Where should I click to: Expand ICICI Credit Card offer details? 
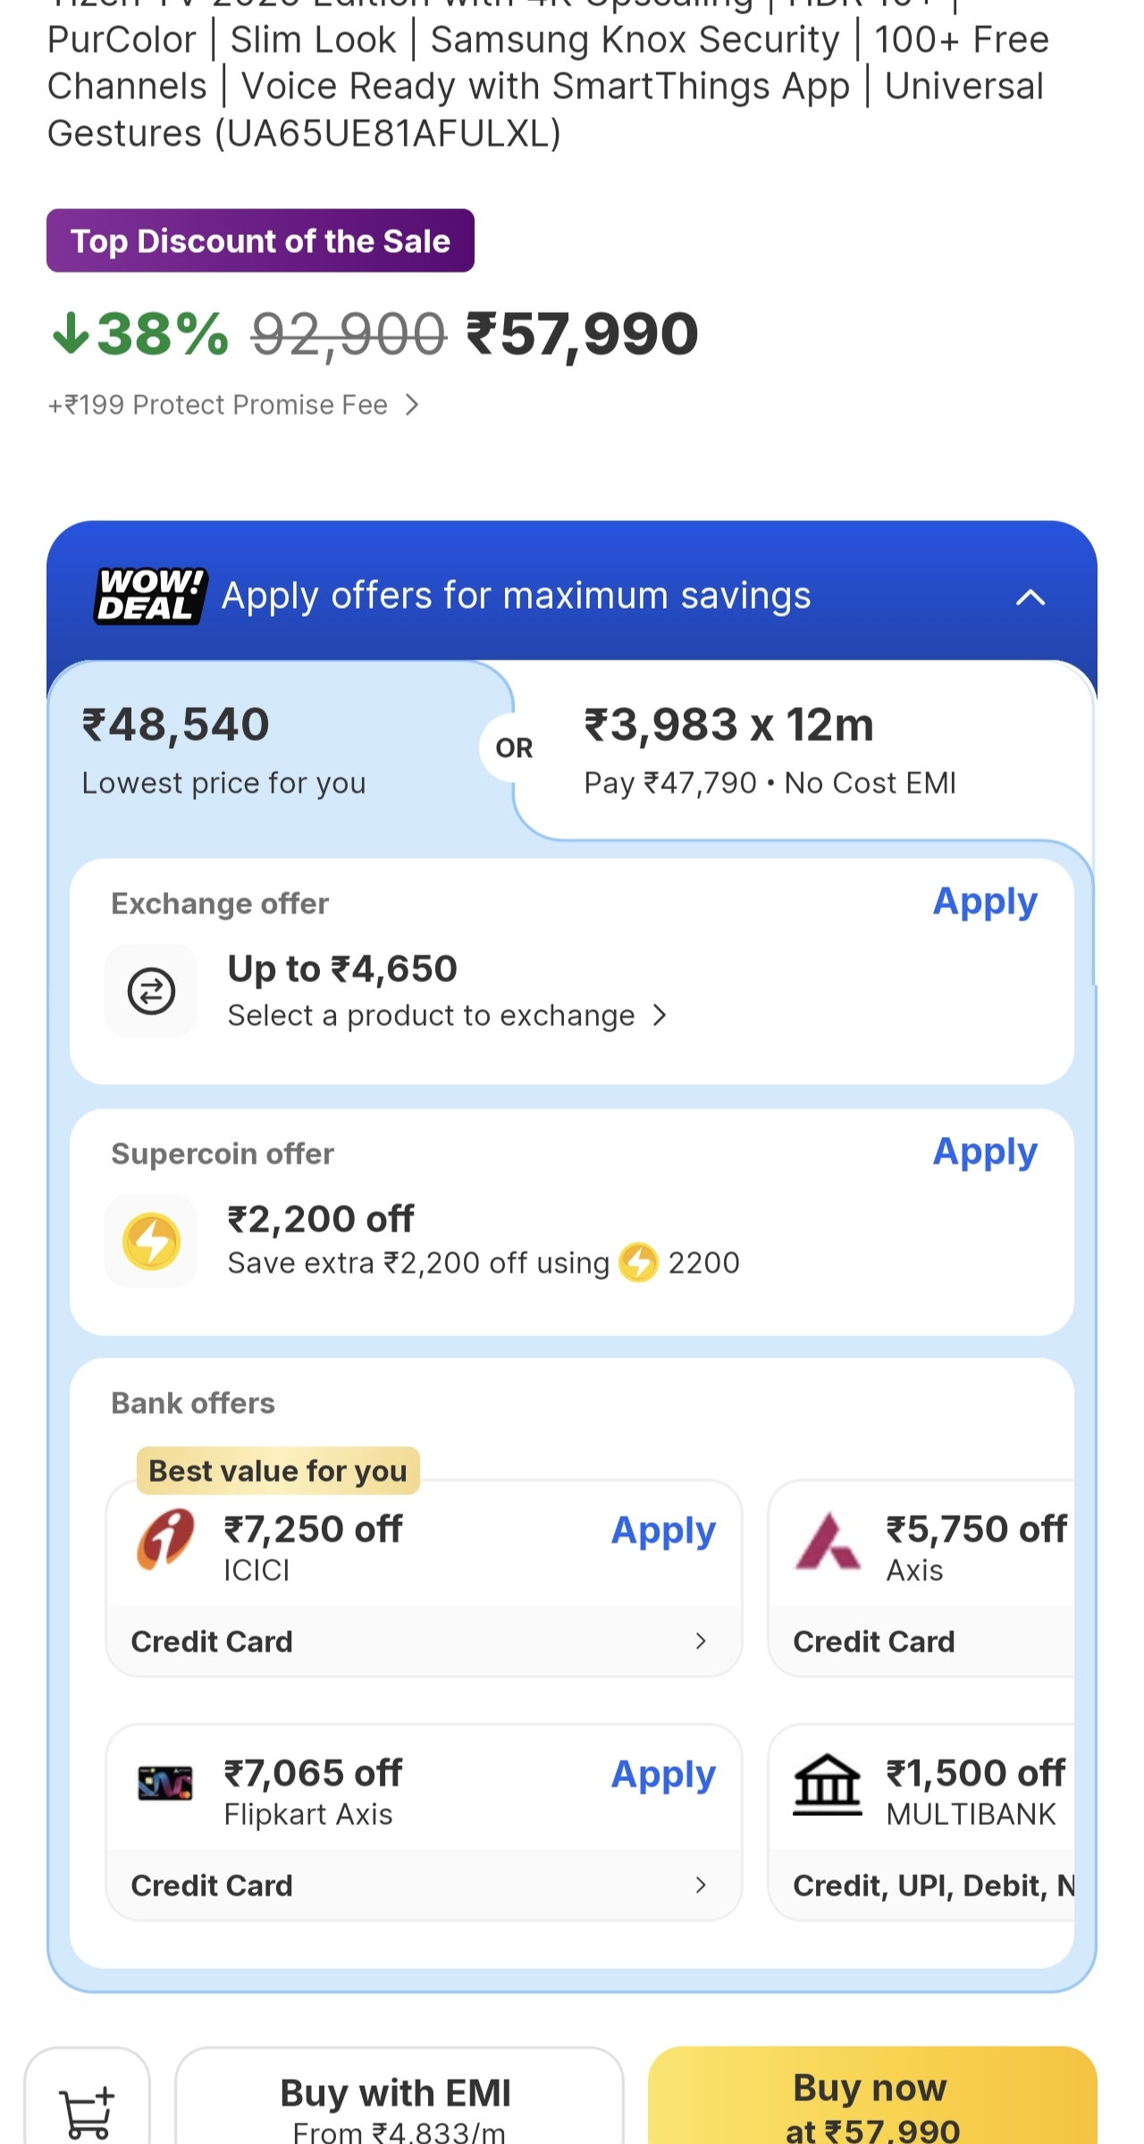click(701, 1642)
